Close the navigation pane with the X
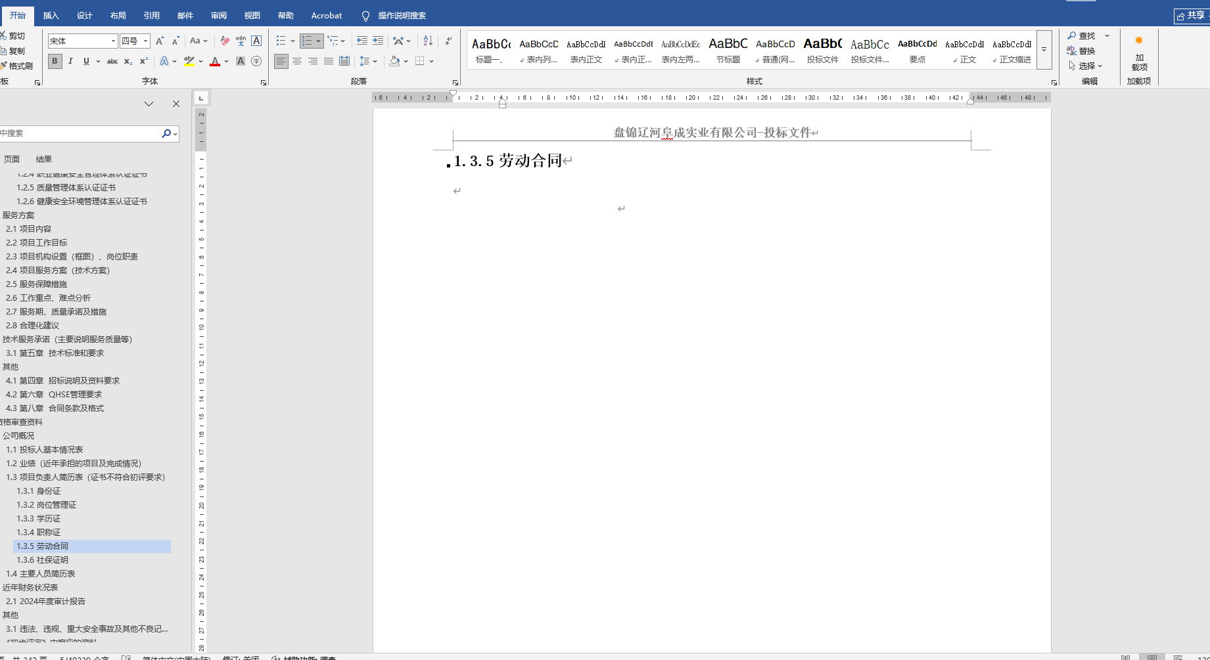 click(176, 104)
